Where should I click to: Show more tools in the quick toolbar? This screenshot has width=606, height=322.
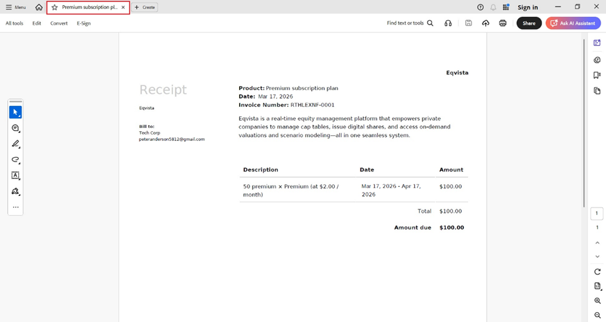click(x=16, y=207)
